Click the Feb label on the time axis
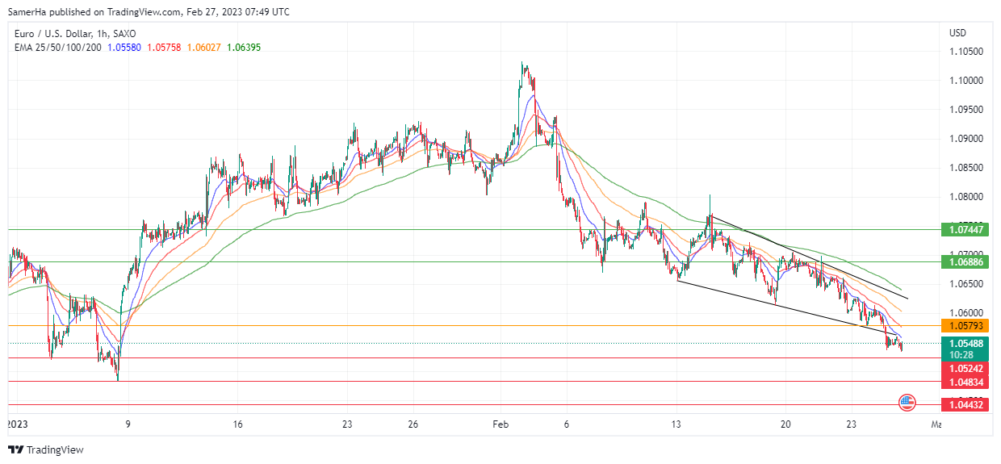The image size is (1001, 464). point(500,424)
